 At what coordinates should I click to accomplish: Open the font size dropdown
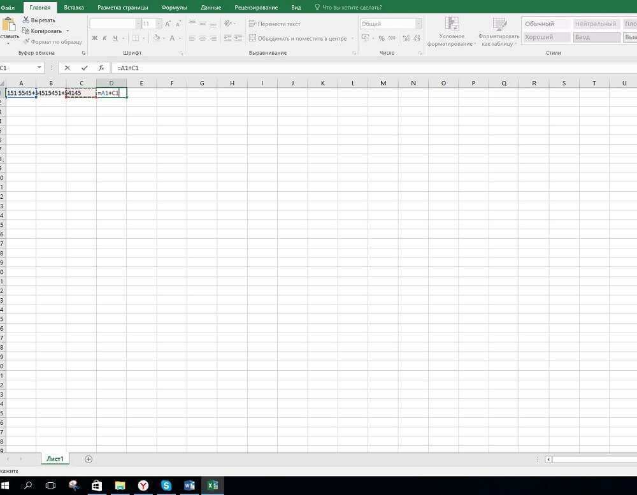click(x=157, y=24)
